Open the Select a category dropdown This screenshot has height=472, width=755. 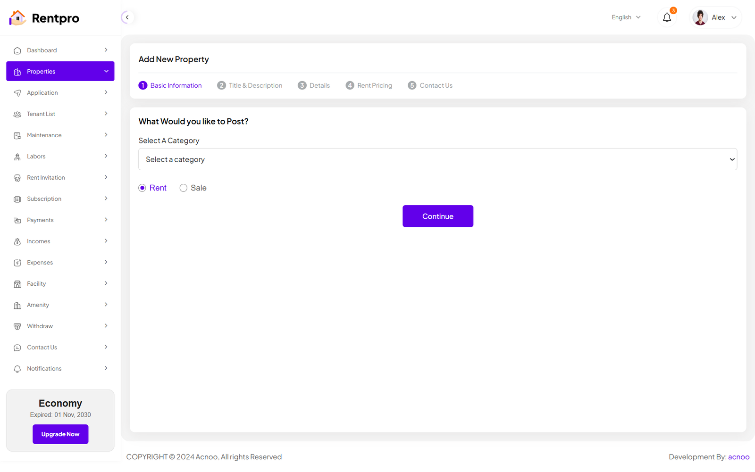(437, 159)
